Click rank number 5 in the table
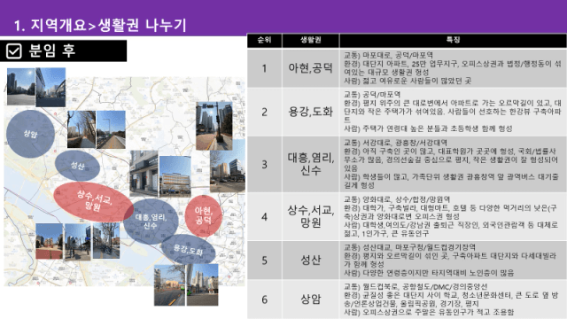This screenshot has height=319, width=567. [264, 260]
